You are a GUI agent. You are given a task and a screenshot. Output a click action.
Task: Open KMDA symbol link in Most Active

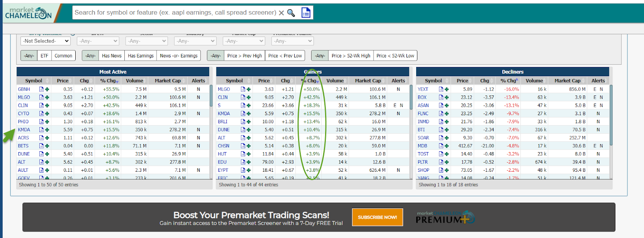coord(24,130)
